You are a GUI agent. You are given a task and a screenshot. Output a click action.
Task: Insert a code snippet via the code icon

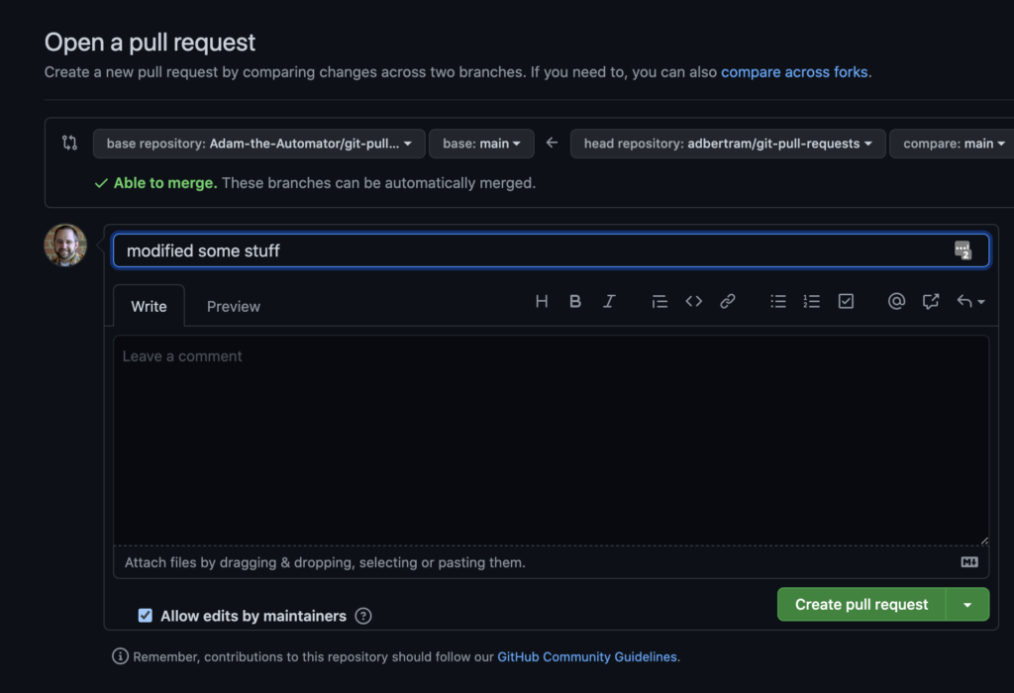tap(693, 301)
